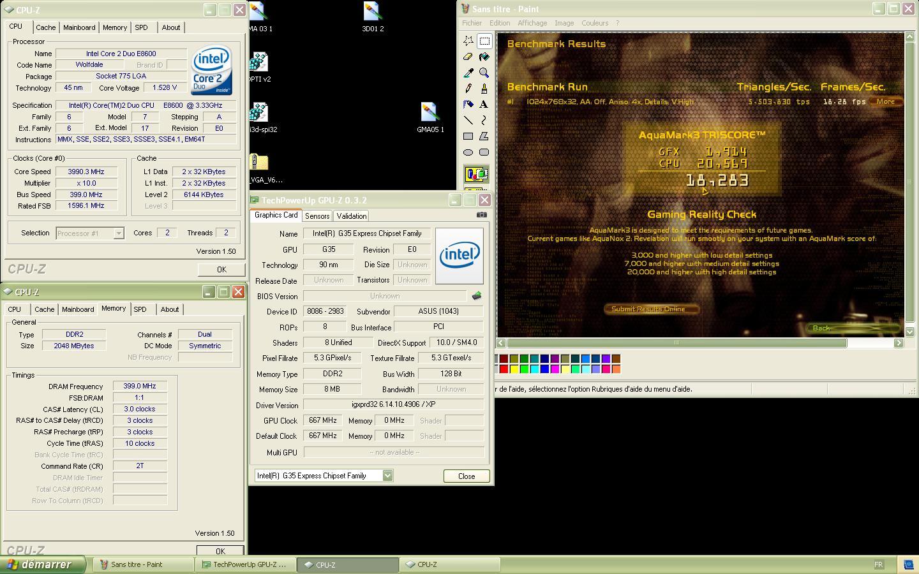Open the Cache tab in the top CPU-Z window

tap(45, 27)
